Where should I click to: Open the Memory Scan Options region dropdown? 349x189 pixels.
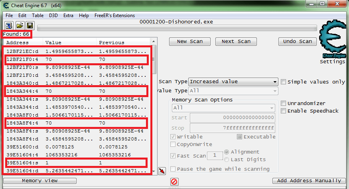pyautogui.click(x=223, y=108)
